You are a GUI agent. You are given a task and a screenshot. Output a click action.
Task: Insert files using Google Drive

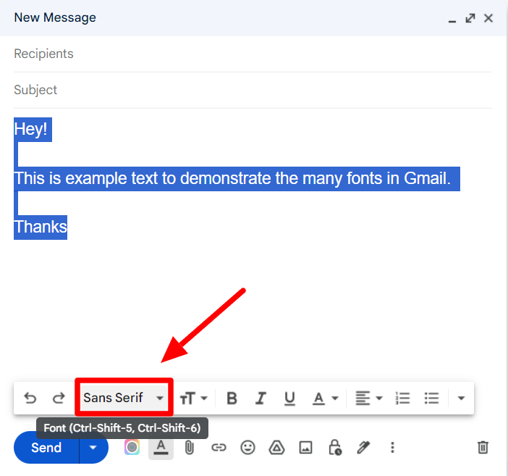tap(276, 448)
